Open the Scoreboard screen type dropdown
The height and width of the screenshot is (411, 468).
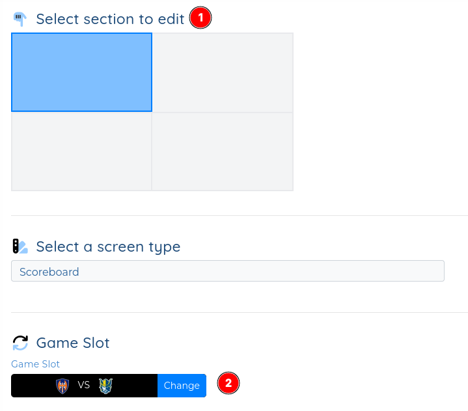coord(228,271)
